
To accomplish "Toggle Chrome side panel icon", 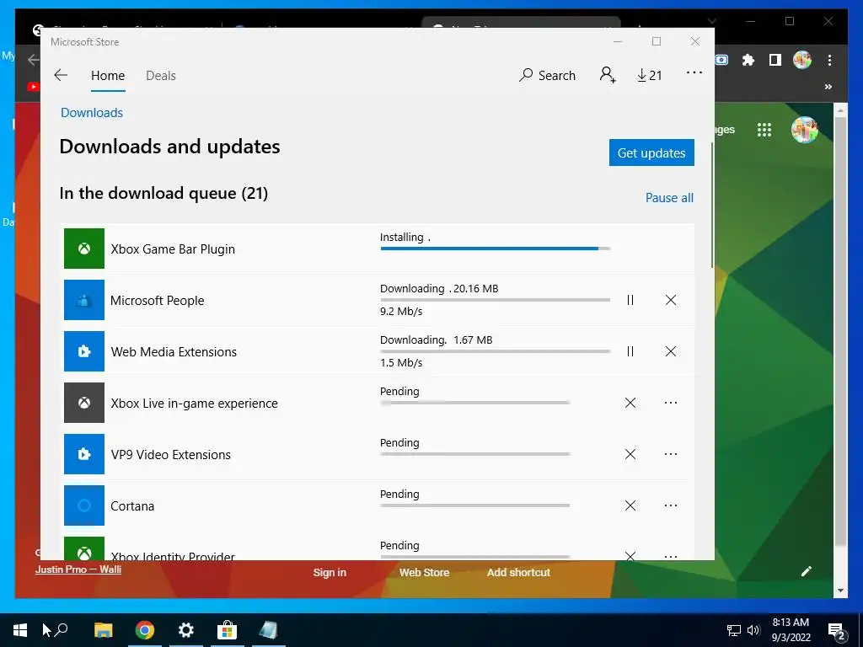I will (x=775, y=60).
